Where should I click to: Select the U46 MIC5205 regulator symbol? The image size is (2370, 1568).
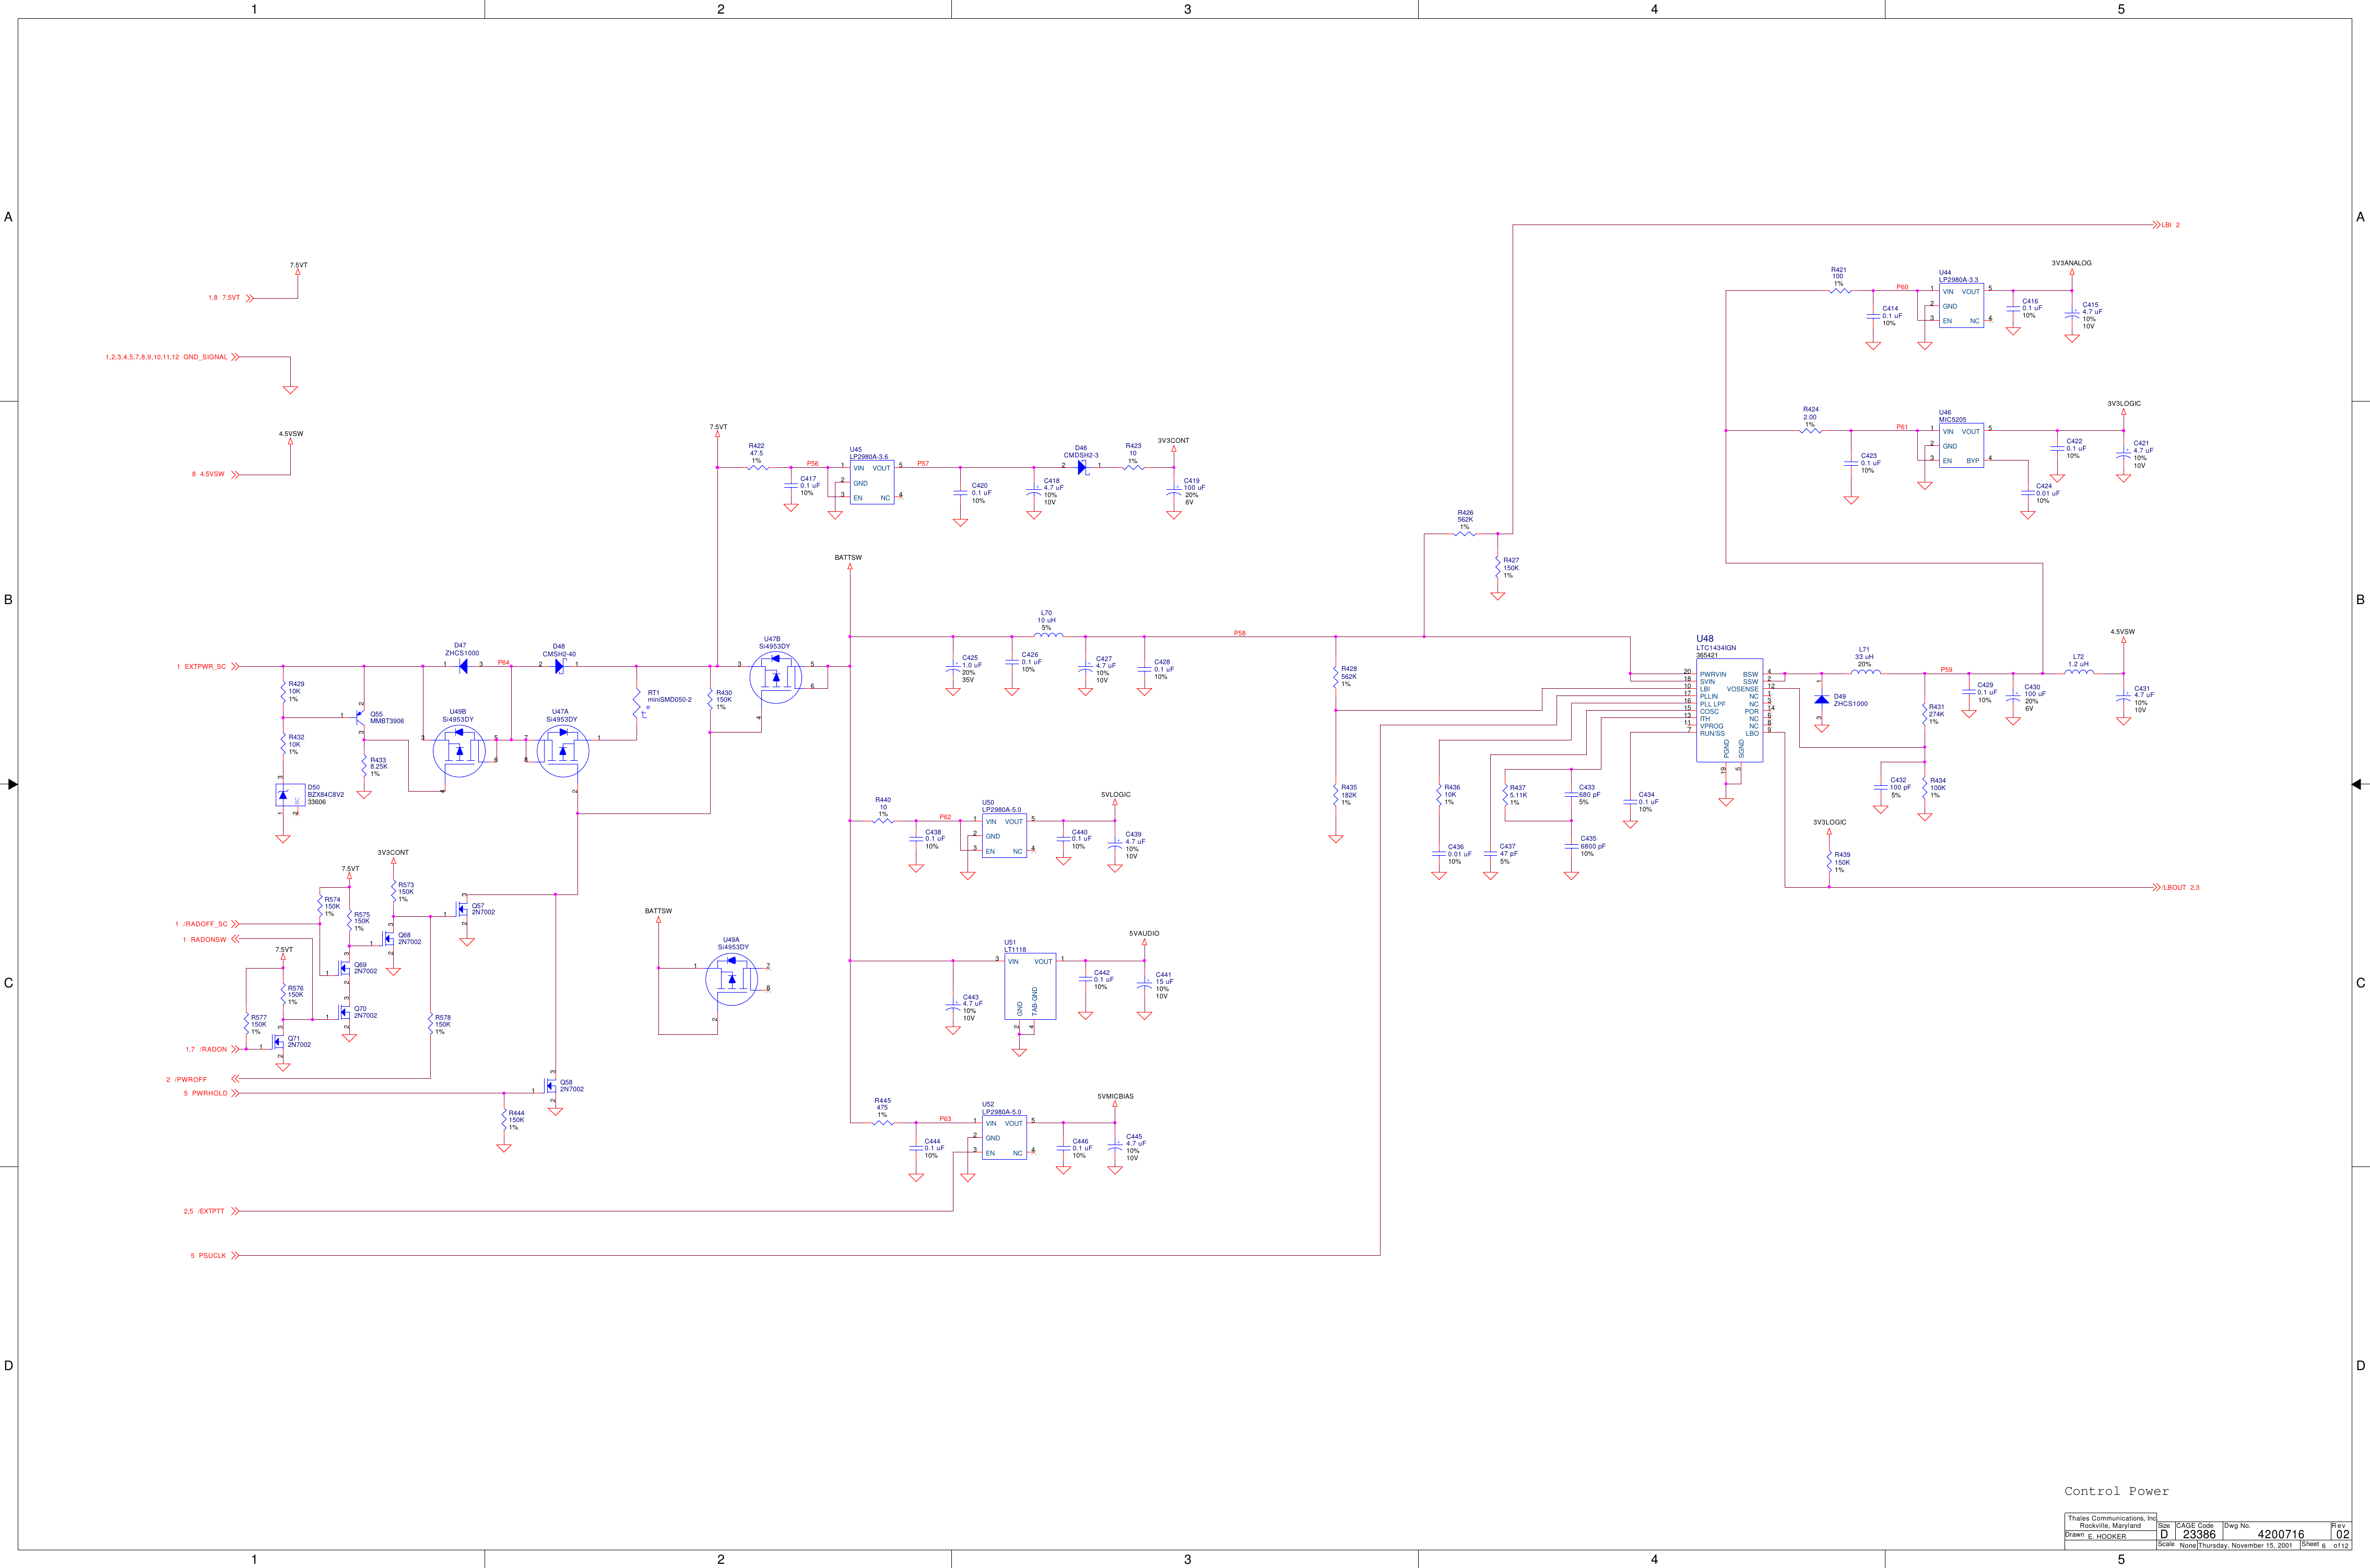(x=1961, y=446)
